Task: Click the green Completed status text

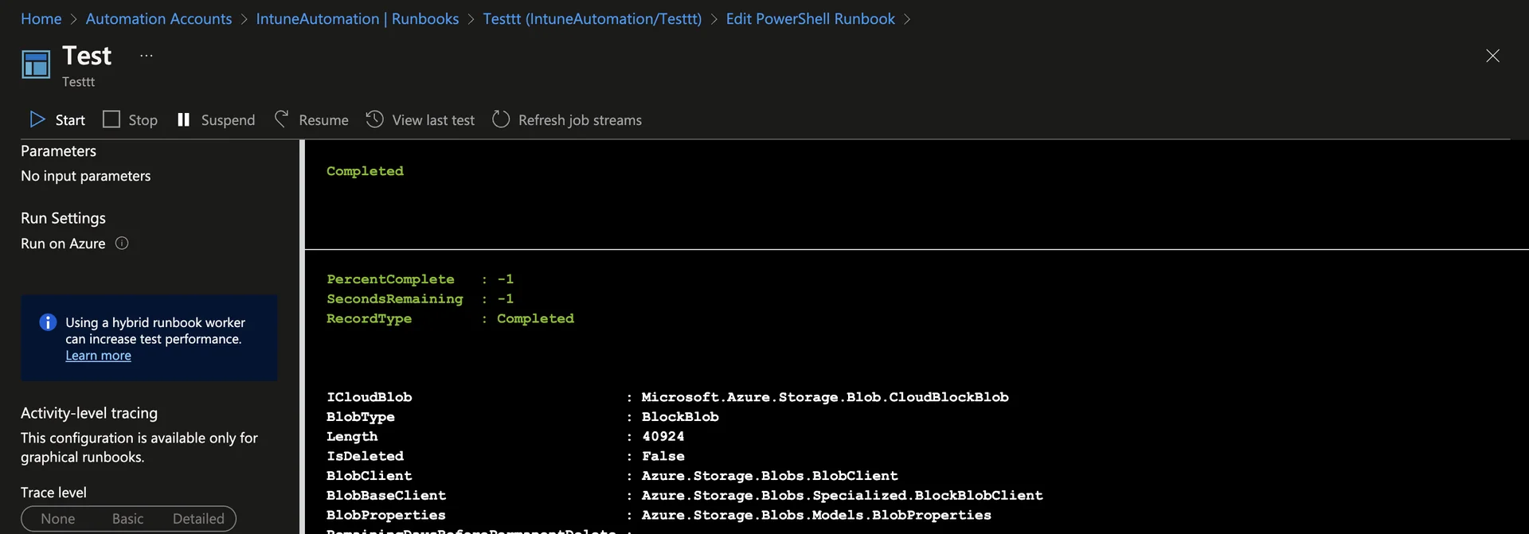Action: [365, 171]
